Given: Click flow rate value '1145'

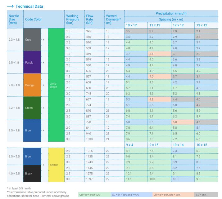Looking at the screenshot, I should pos(89,168).
